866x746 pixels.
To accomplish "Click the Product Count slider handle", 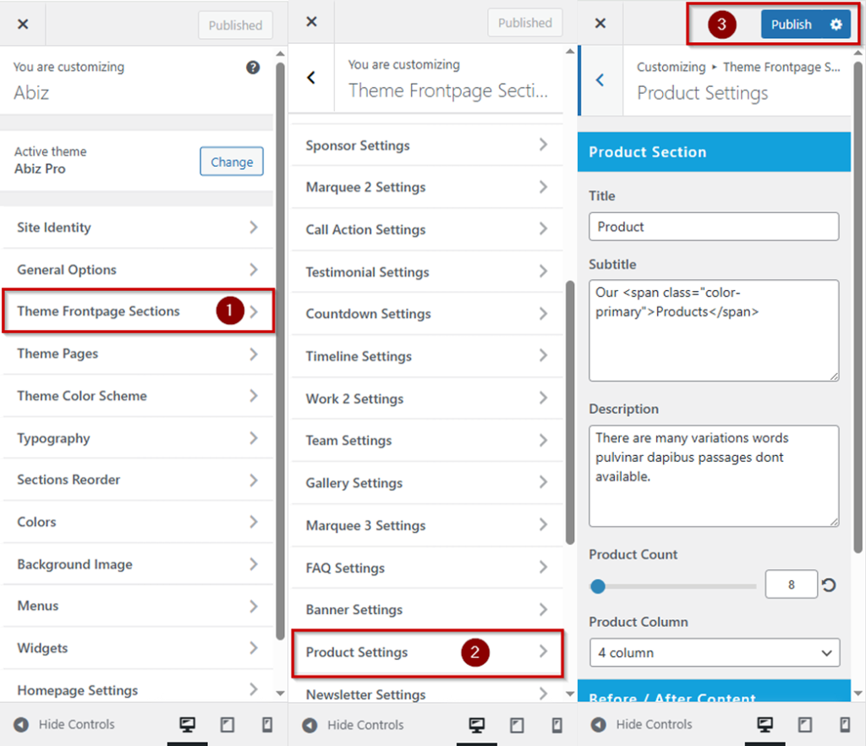I will pos(598,586).
